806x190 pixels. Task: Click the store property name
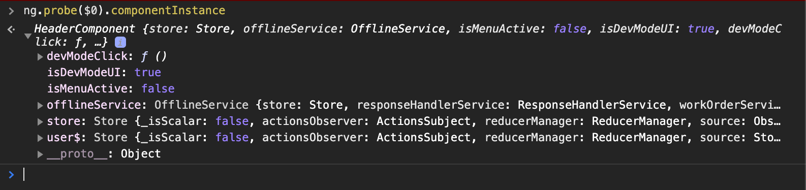[64, 121]
